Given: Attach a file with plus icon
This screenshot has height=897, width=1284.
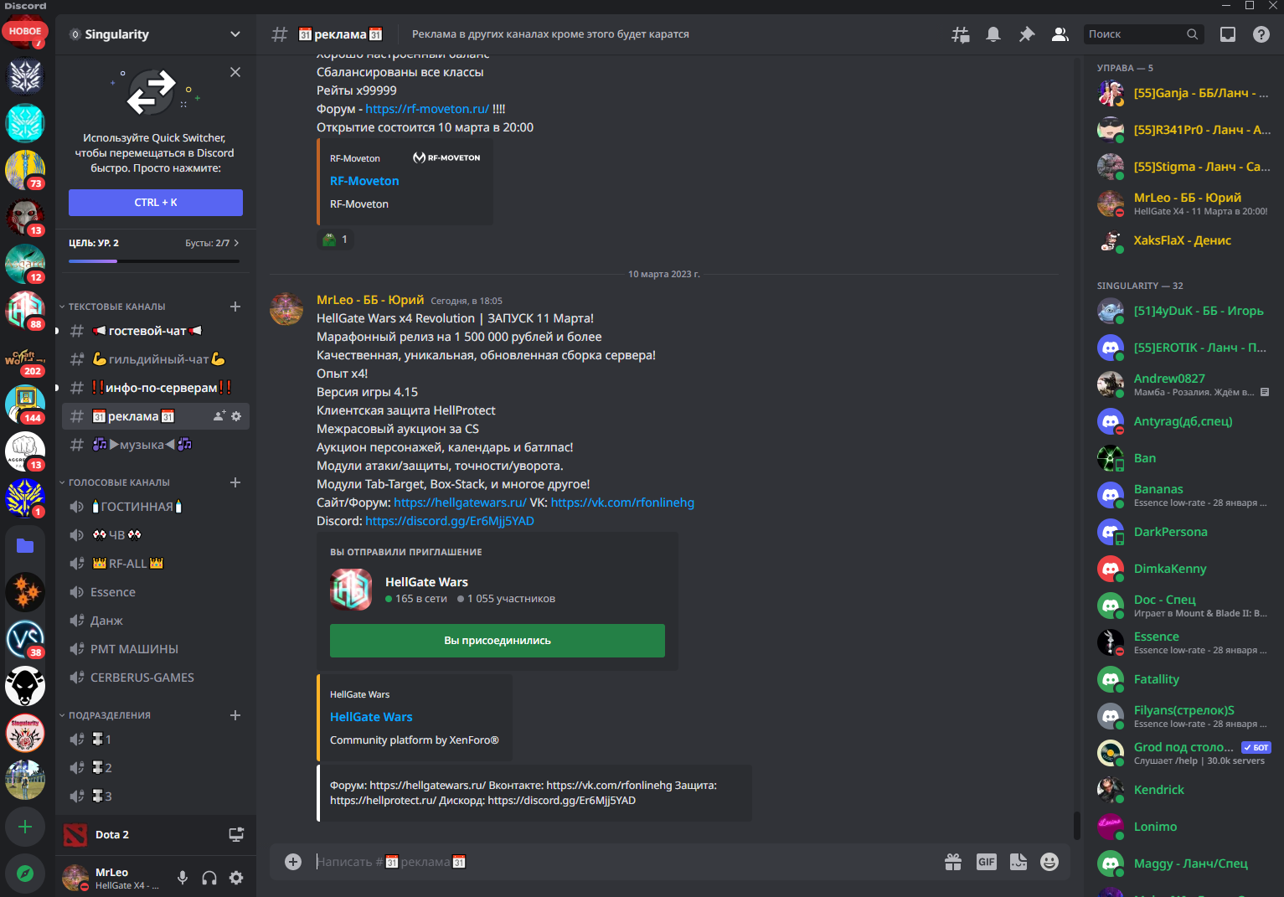Looking at the screenshot, I should (293, 862).
